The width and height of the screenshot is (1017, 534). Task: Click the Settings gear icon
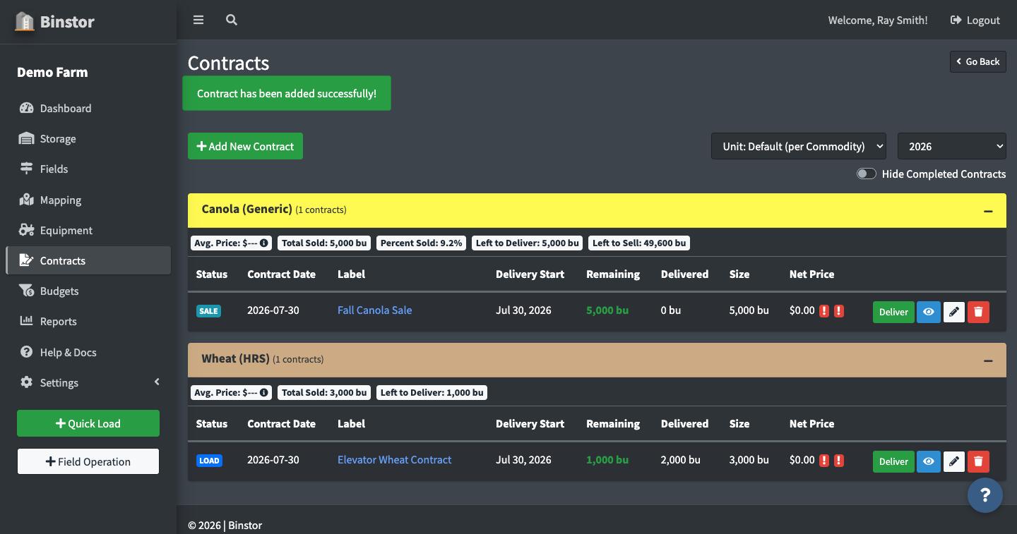(26, 382)
